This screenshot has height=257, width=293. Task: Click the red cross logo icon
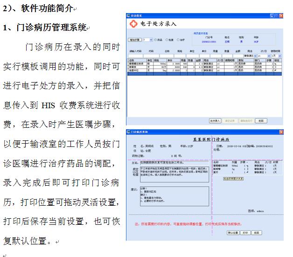coord(133,23)
